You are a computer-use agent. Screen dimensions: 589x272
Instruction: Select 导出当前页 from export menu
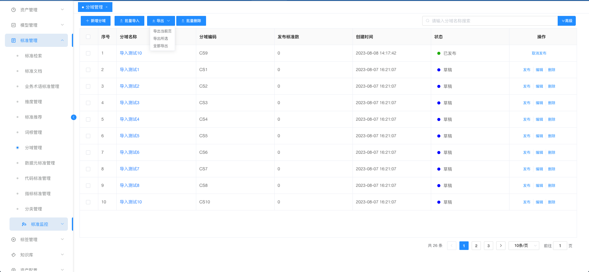[162, 31]
